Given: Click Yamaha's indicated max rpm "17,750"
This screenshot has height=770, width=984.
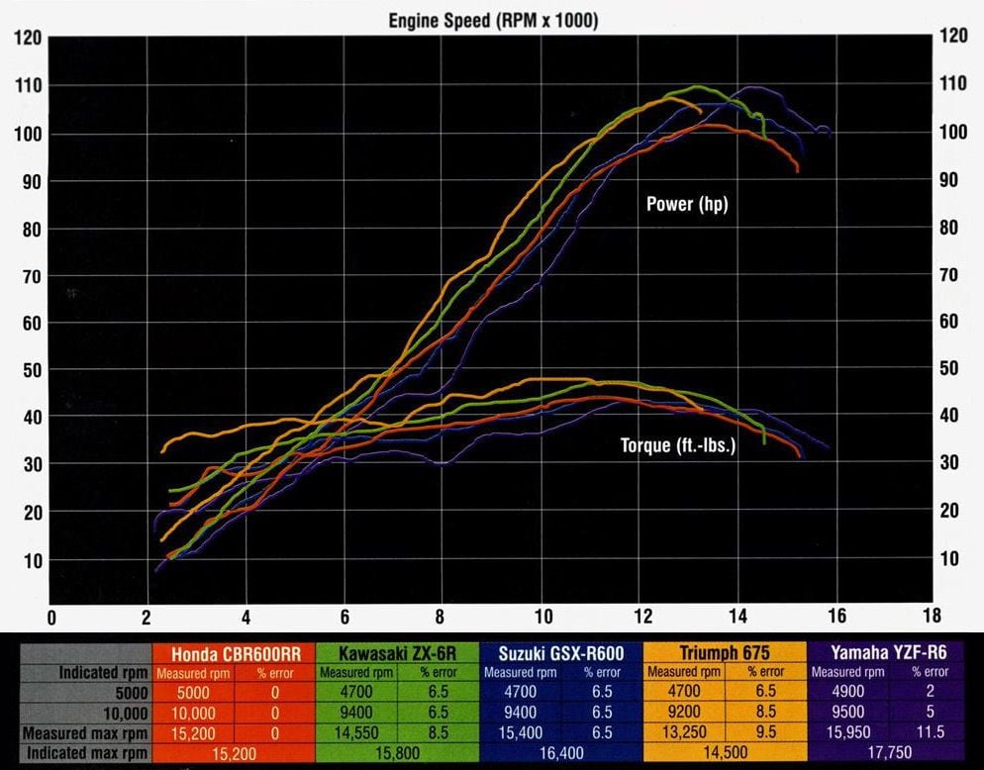Looking at the screenshot, I should (889, 752).
